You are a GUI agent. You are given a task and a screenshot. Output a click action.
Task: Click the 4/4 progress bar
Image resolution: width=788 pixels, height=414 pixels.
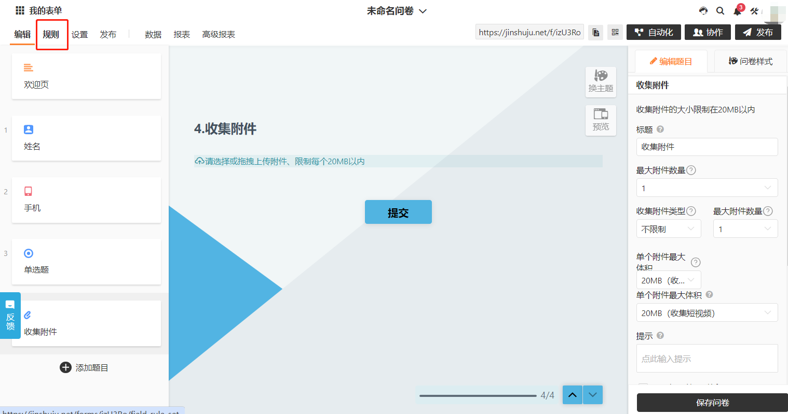(478, 395)
